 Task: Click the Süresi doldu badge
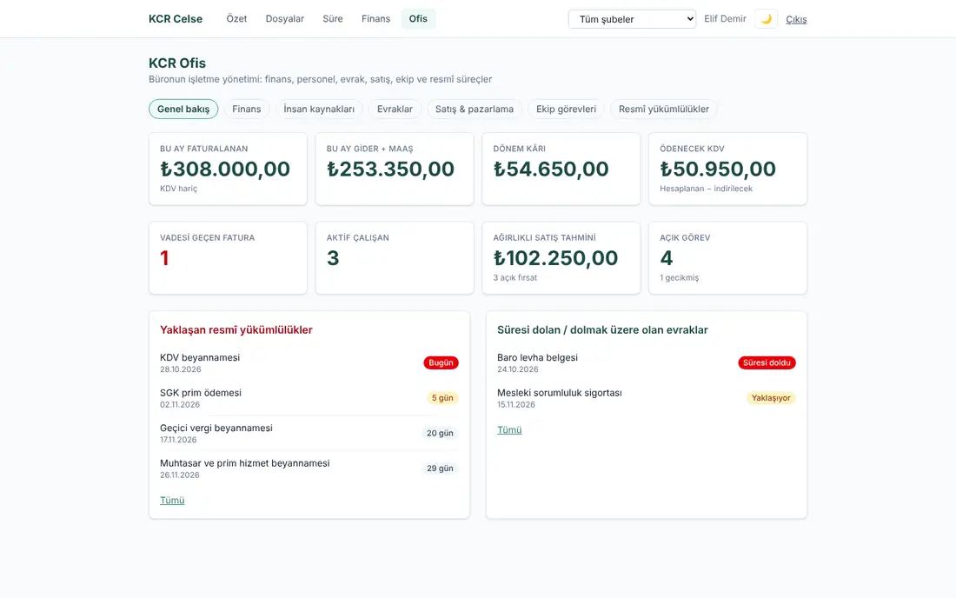pyautogui.click(x=767, y=362)
